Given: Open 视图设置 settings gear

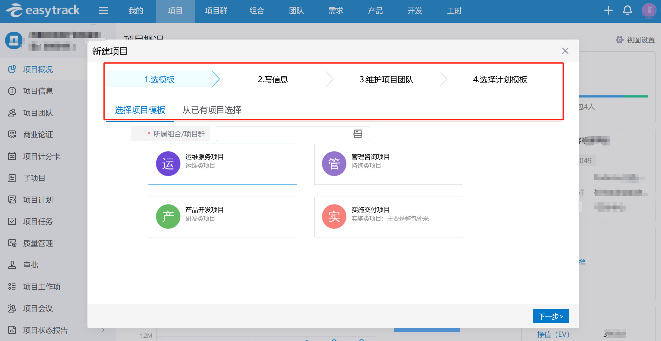Looking at the screenshot, I should click(x=620, y=40).
